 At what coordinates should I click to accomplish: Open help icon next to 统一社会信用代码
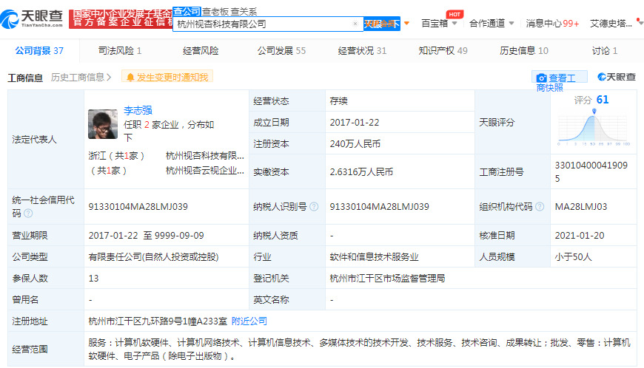28,214
